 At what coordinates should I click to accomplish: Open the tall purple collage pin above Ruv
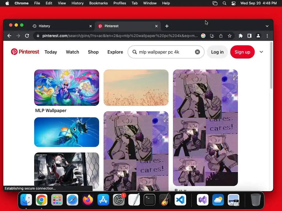point(205,127)
